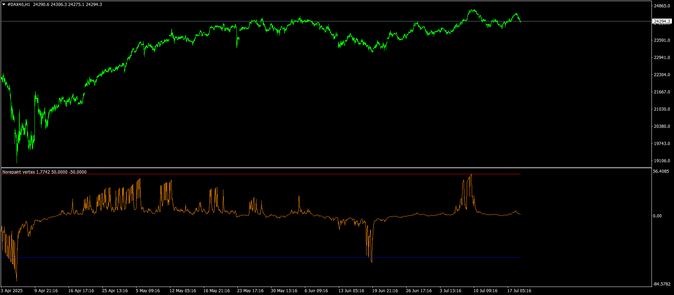Click the 19106.0 price scale label

[662, 161]
